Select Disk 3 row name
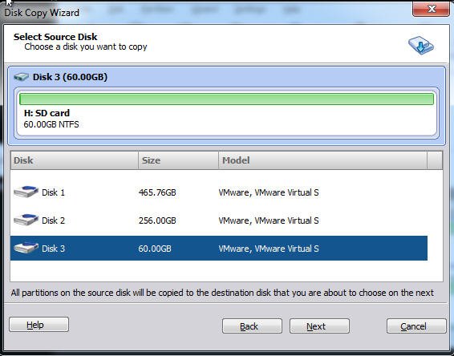 tap(53, 249)
